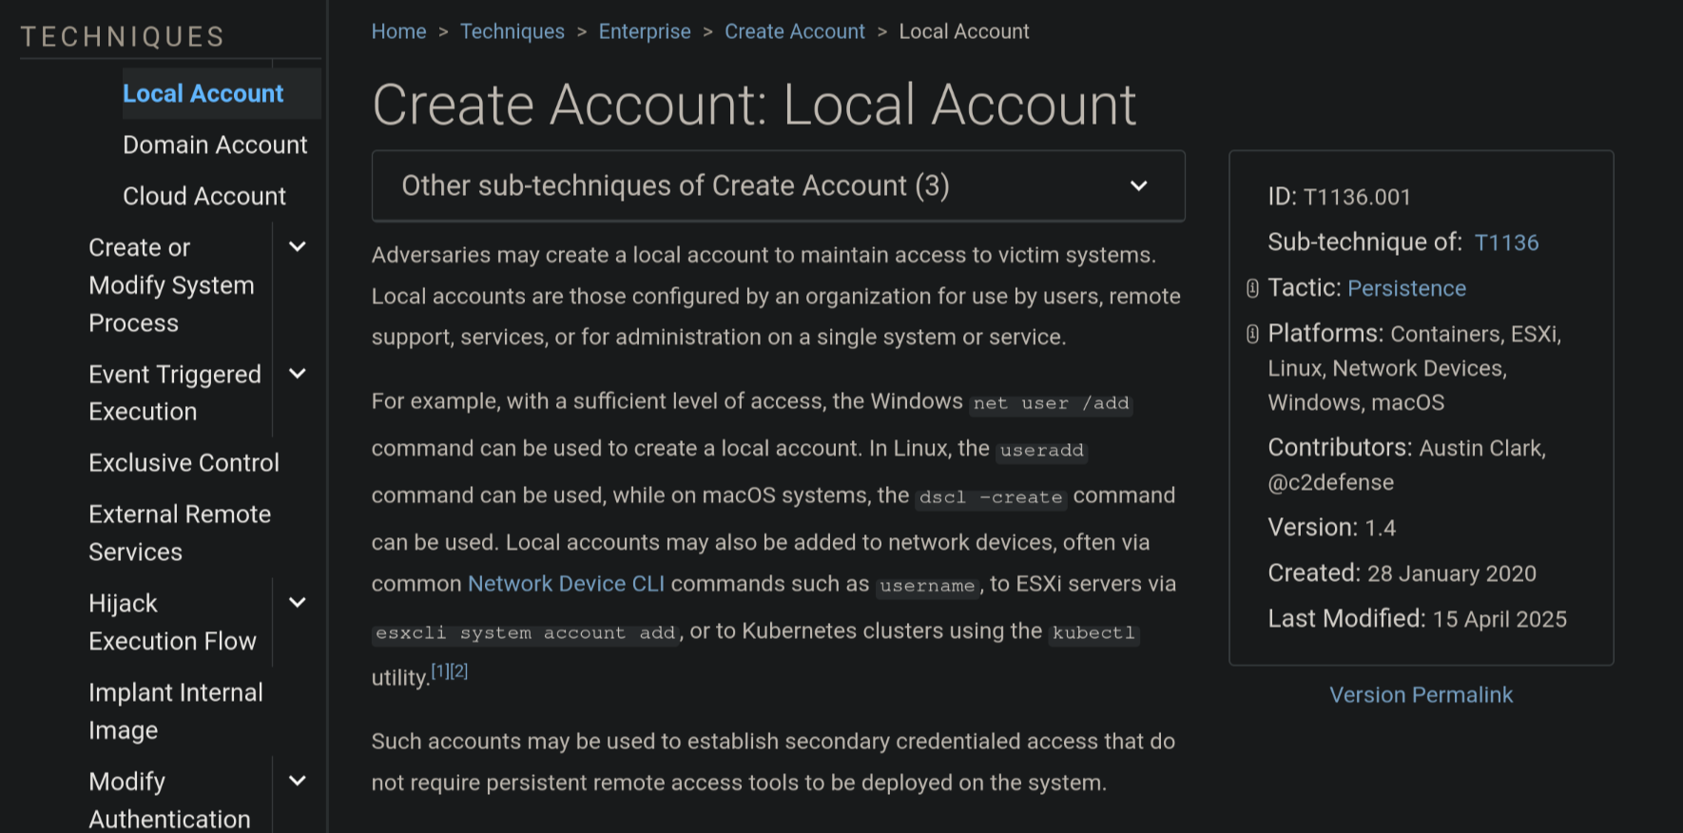Open Create or Modify System Process

point(171,285)
